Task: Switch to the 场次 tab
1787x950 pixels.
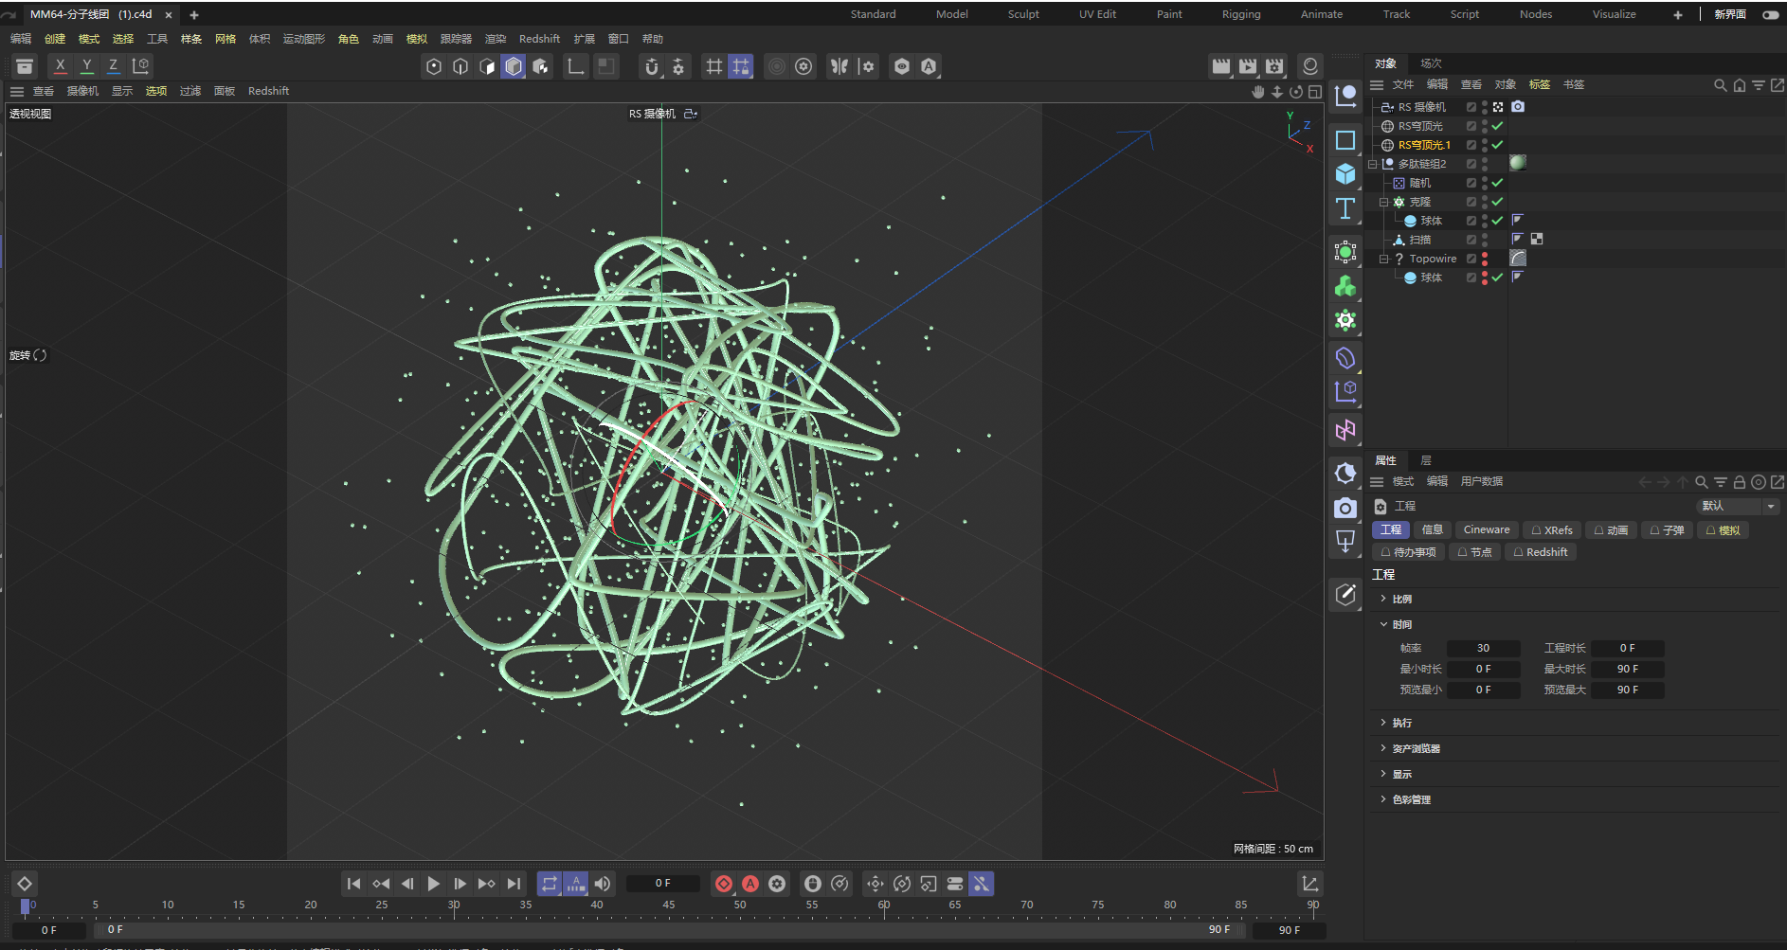Action: click(1431, 63)
